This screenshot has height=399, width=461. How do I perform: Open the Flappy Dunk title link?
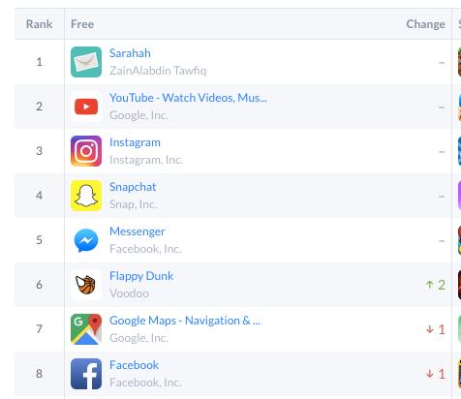coord(141,276)
